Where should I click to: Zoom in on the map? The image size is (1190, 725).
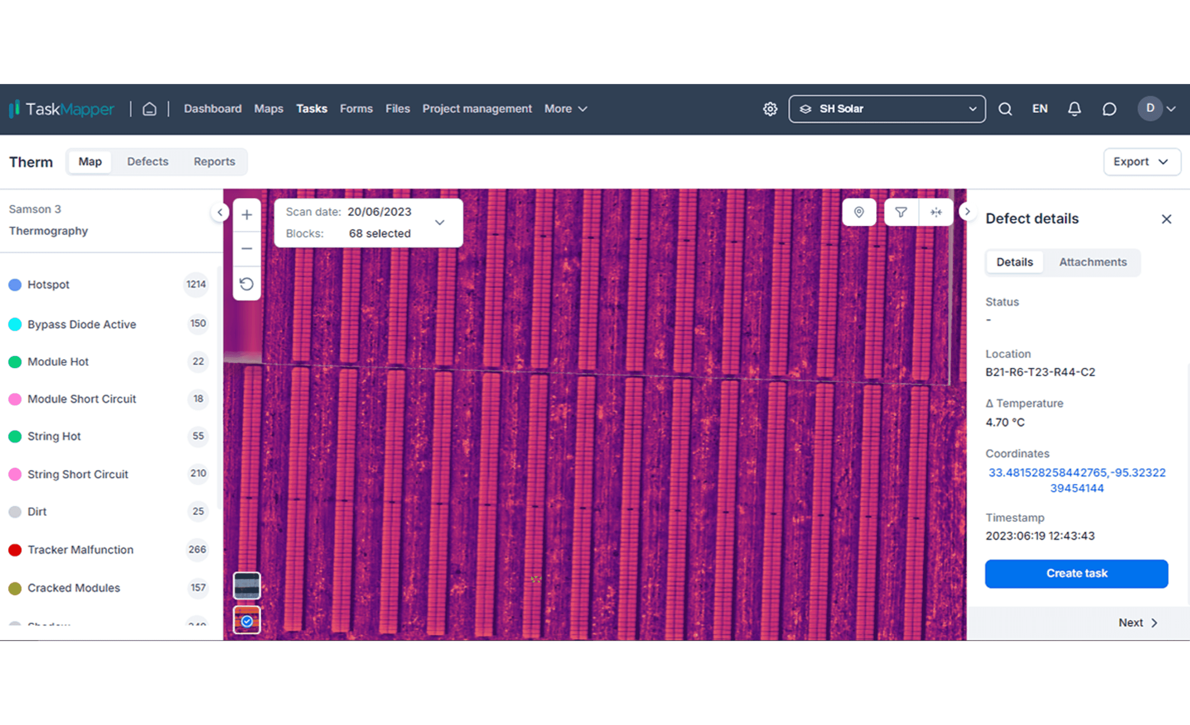pos(247,215)
